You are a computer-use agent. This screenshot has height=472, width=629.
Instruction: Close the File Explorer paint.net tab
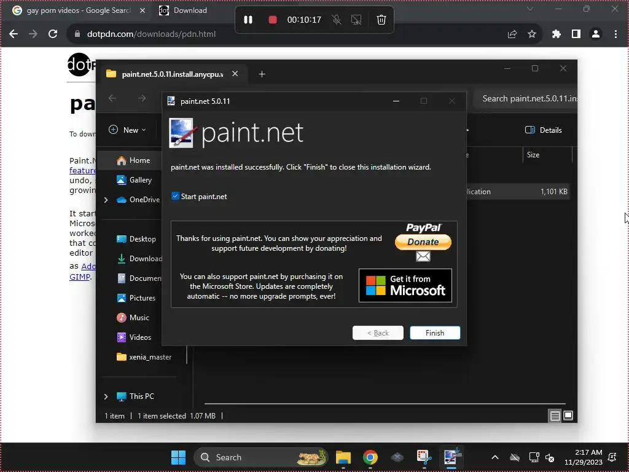[235, 74]
